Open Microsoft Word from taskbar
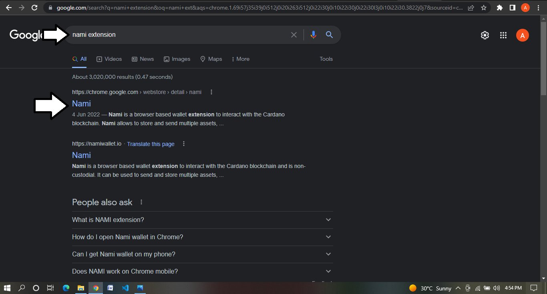Viewport: 547px width, 294px height. 110,288
